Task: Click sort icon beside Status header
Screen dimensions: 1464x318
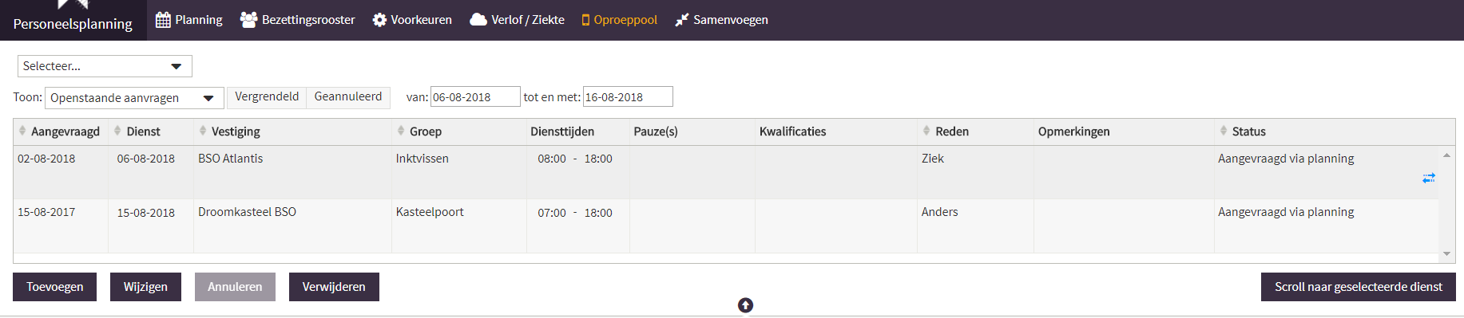Action: point(1224,131)
